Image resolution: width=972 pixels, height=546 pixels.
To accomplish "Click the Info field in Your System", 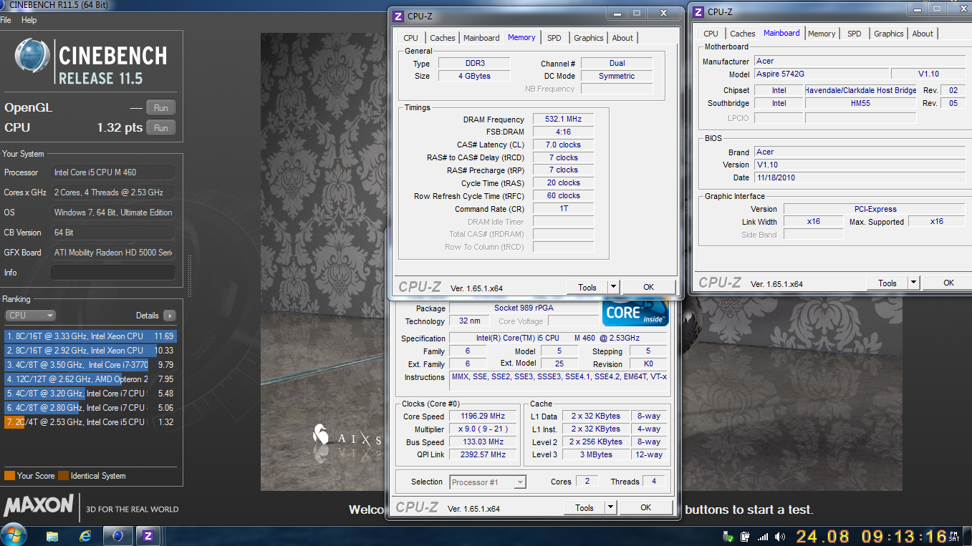I will point(112,273).
